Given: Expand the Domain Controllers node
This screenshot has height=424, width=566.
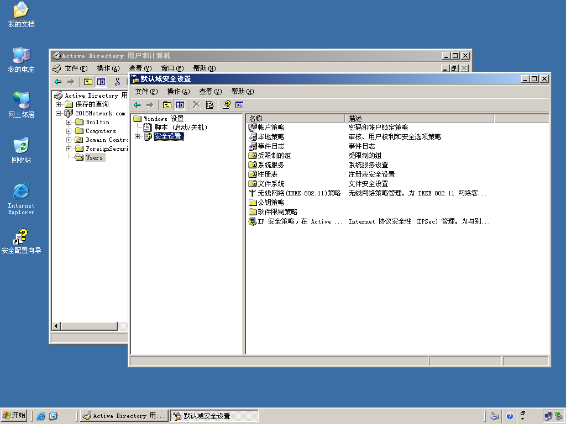Looking at the screenshot, I should click(x=69, y=140).
